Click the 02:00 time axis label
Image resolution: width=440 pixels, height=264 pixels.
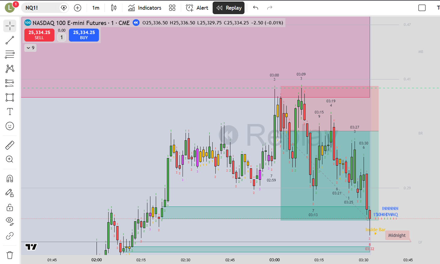point(97,260)
